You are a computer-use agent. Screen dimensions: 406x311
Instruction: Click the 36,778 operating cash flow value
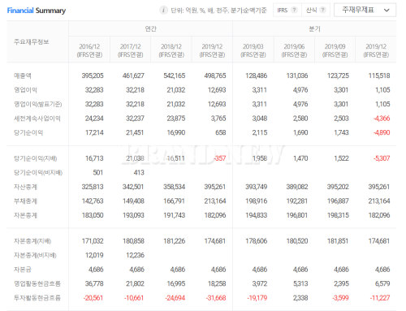pos(94,283)
